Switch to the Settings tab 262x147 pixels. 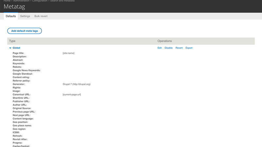coord(25,16)
